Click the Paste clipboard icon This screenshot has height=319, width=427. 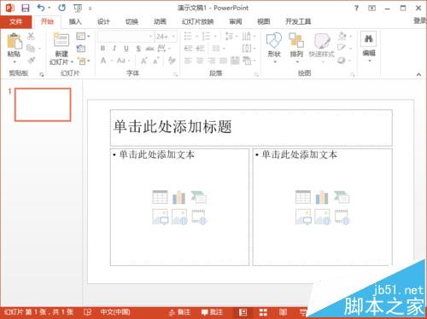(x=15, y=41)
